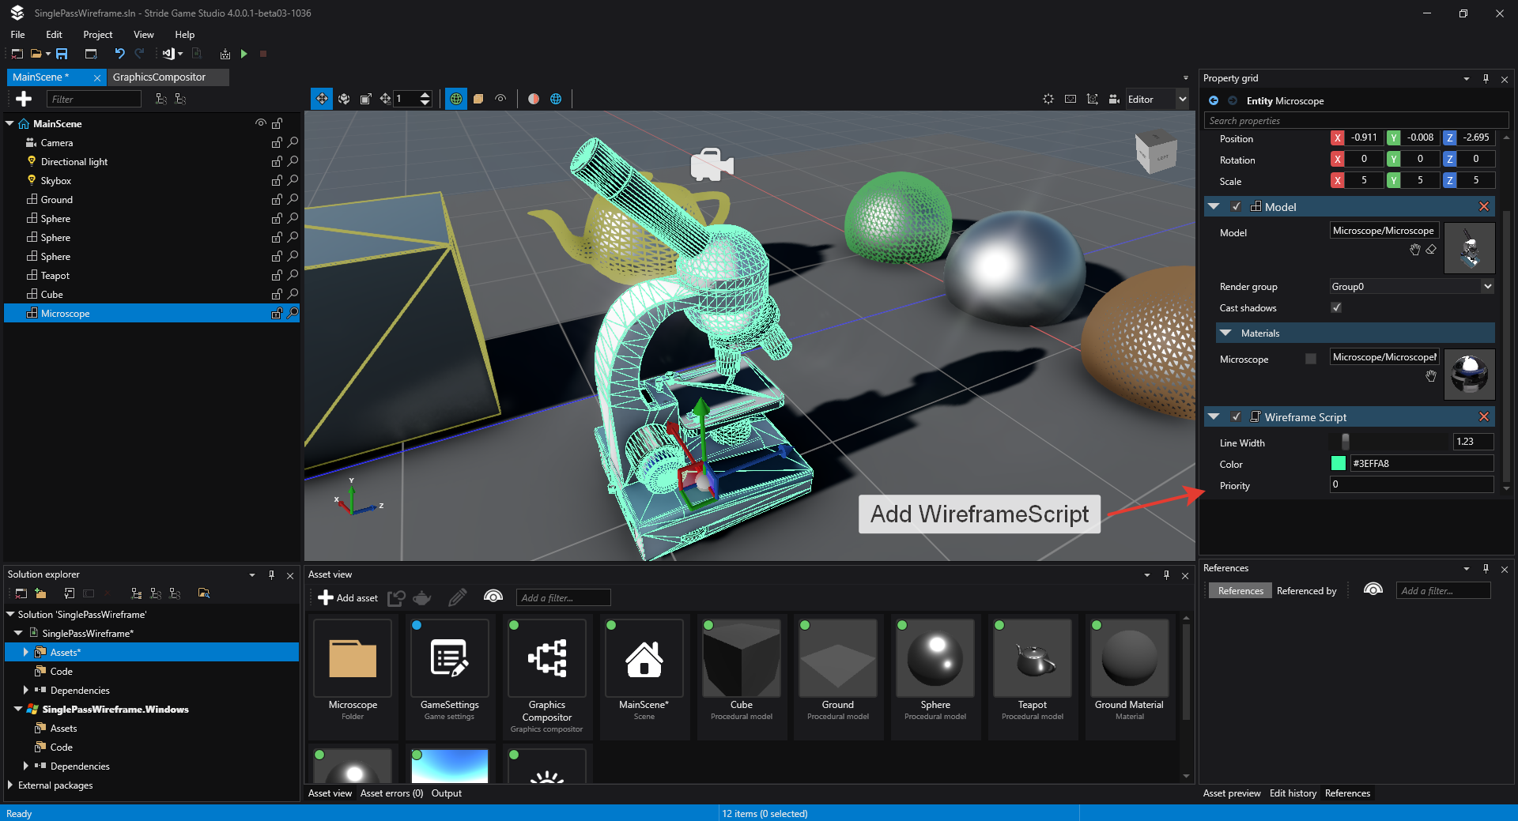
Task: Toggle the Model component enabled checkbox
Action: click(1236, 207)
